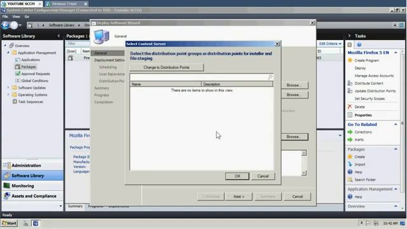407x229 pixels.
Task: Click the red Delete X icon
Action: point(350,106)
